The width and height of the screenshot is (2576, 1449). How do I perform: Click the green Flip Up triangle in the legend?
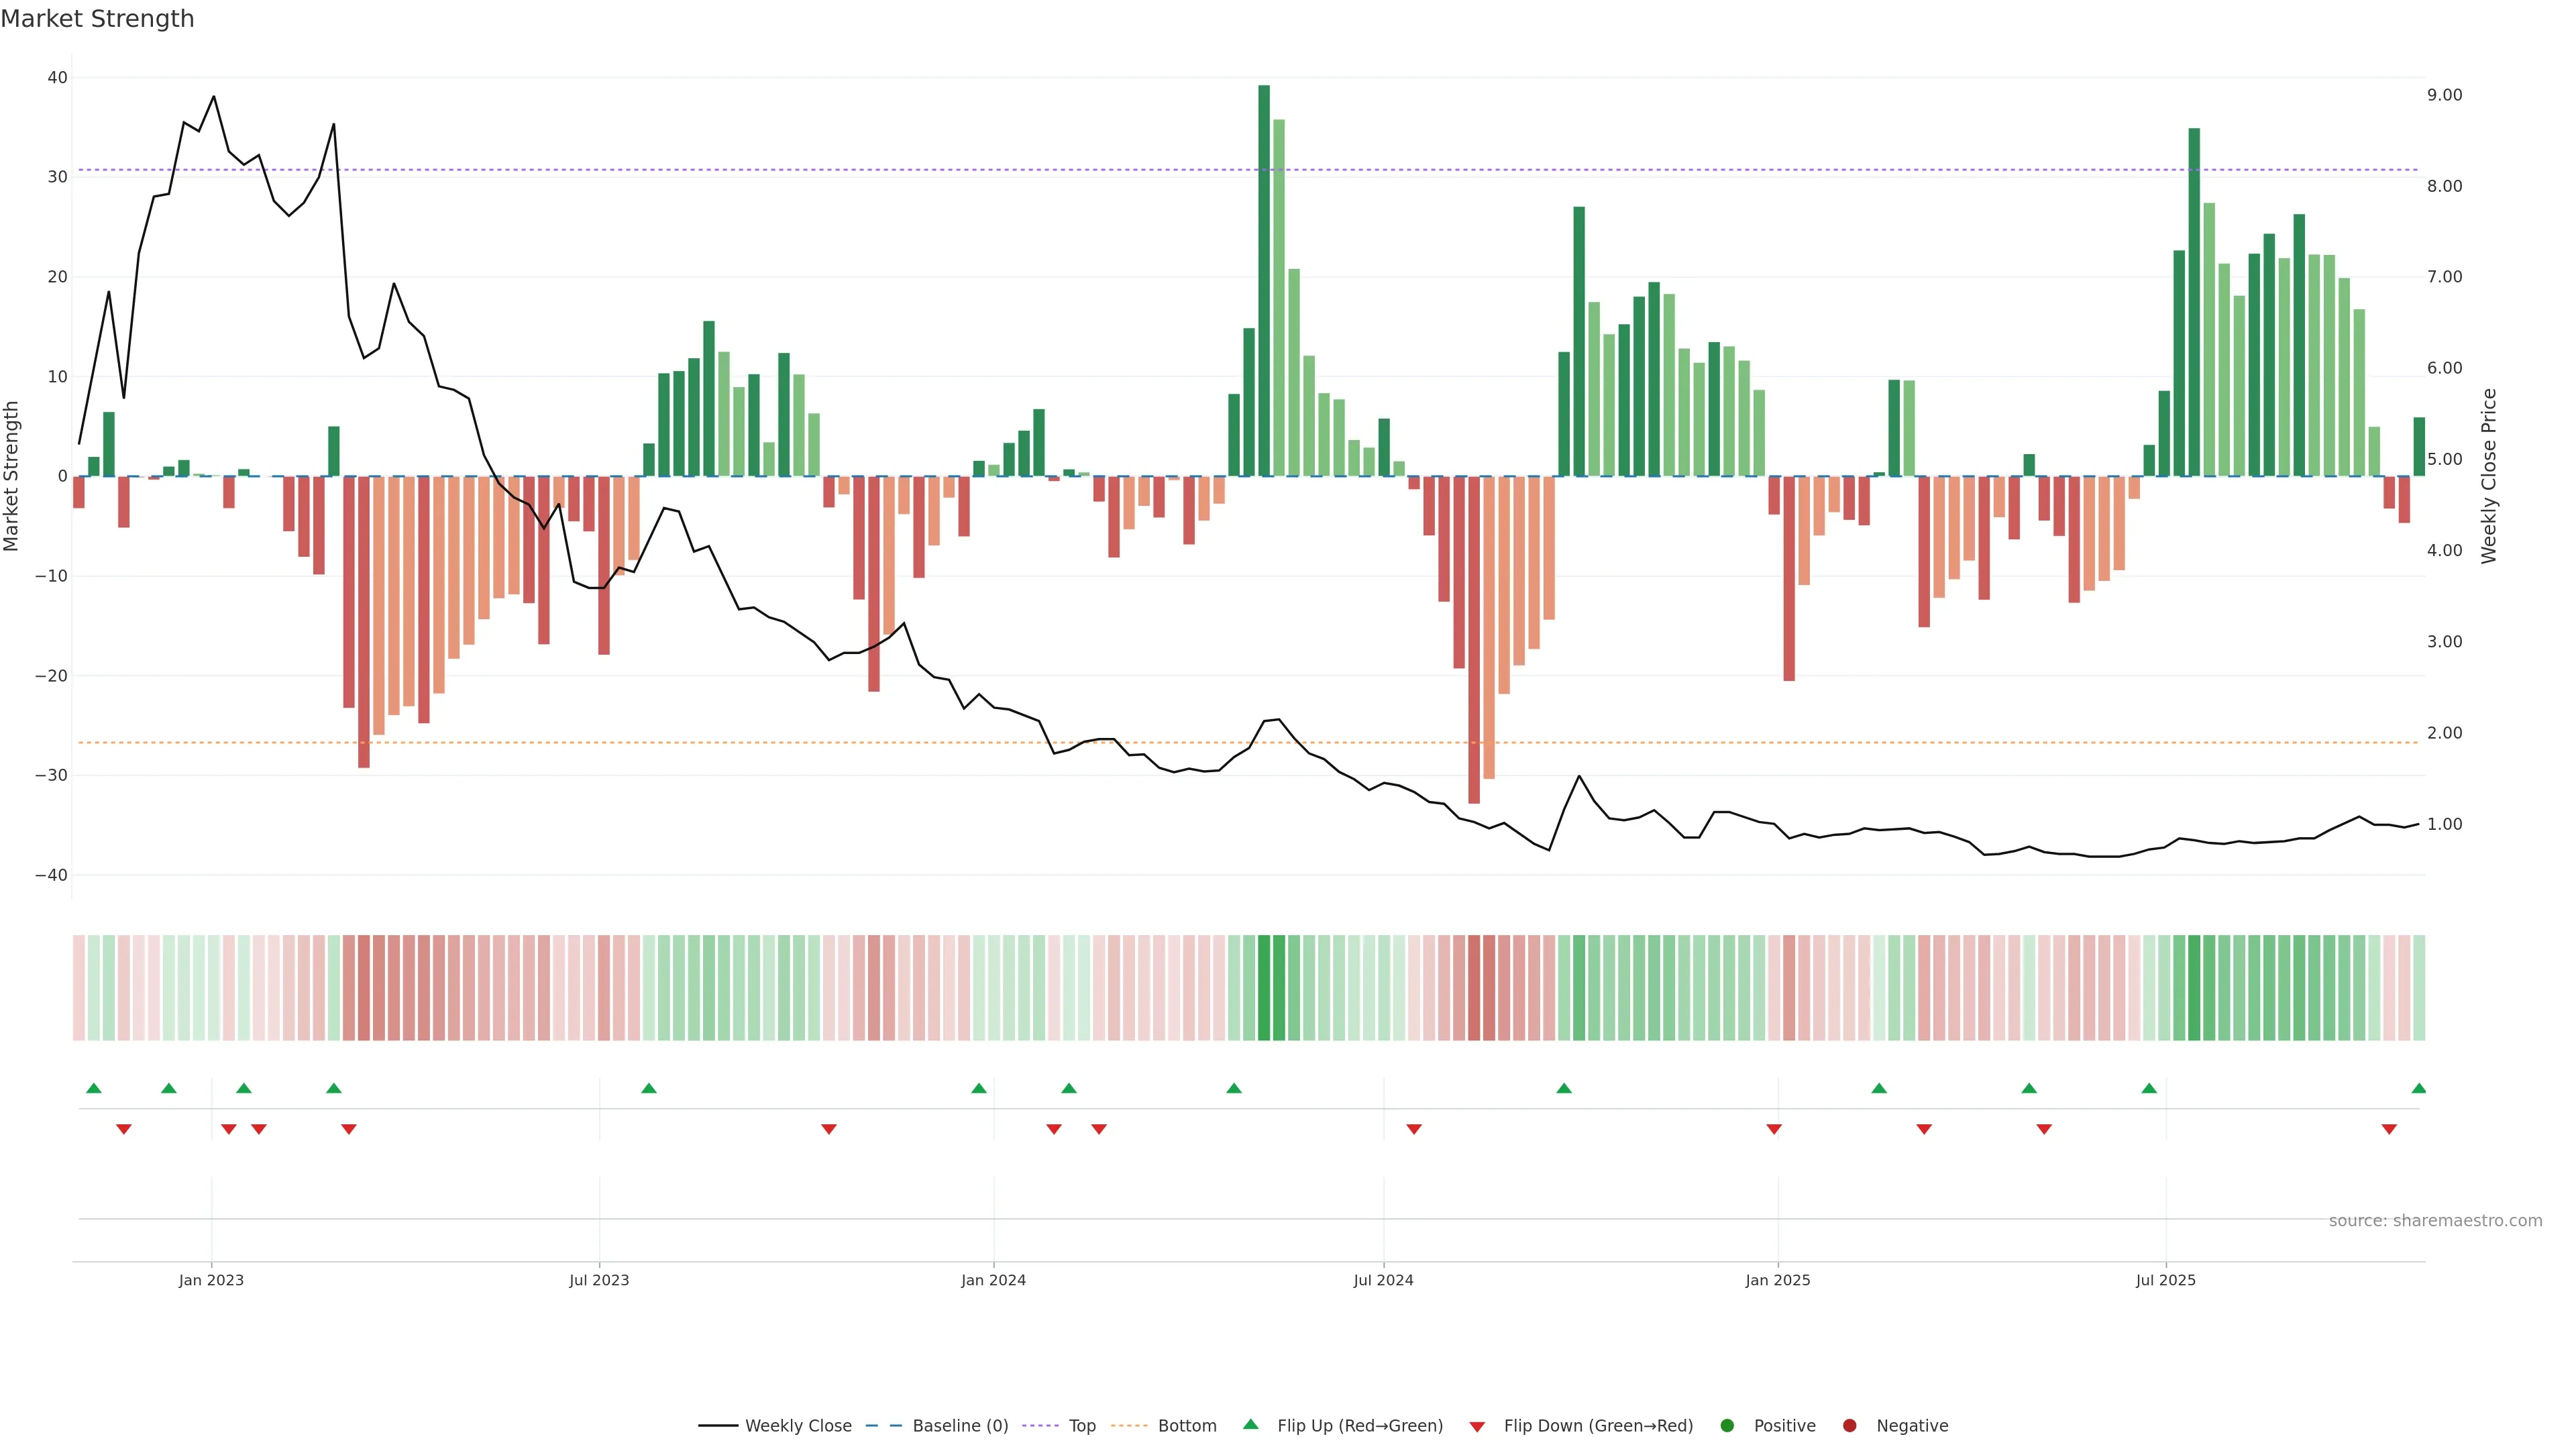[1250, 1425]
